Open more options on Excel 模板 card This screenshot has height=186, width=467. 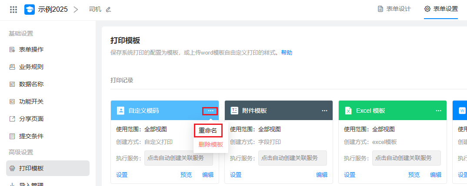[x=438, y=111]
